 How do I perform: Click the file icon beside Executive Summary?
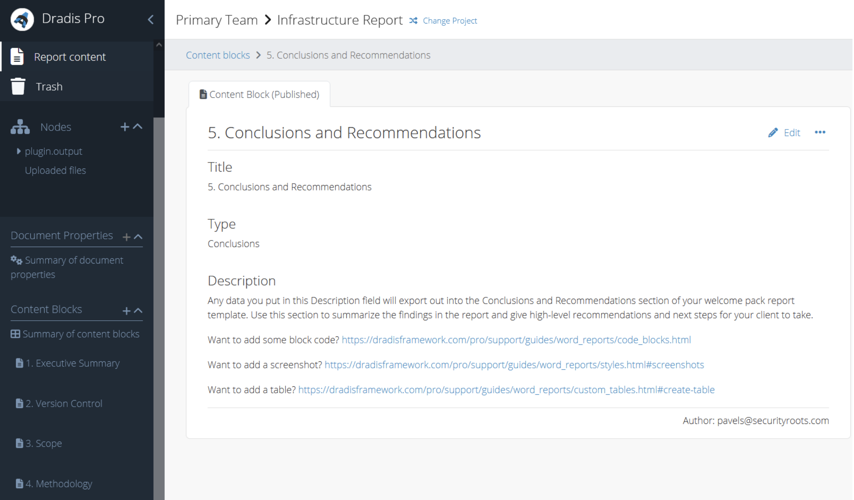19,363
